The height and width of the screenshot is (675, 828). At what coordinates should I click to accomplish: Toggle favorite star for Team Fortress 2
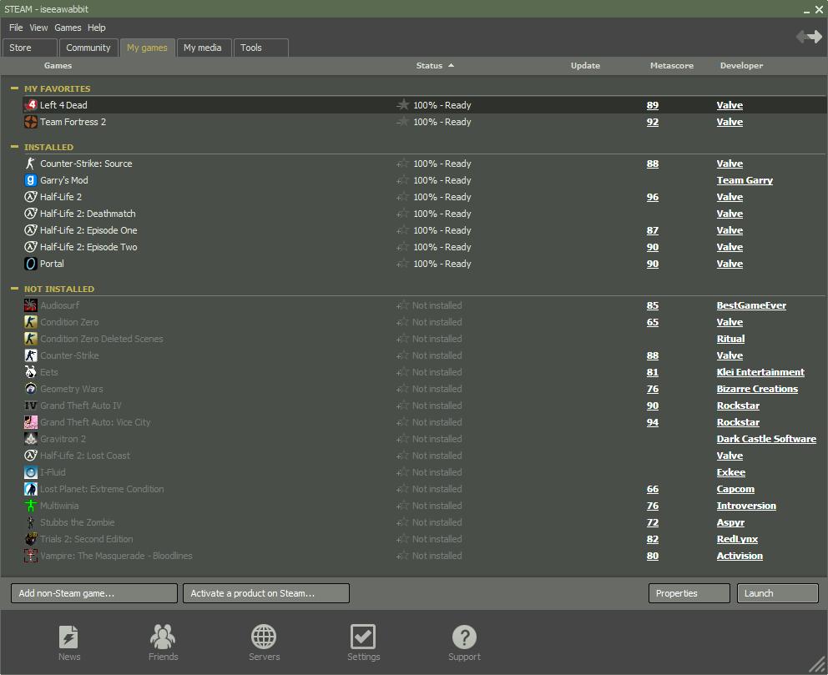point(402,122)
